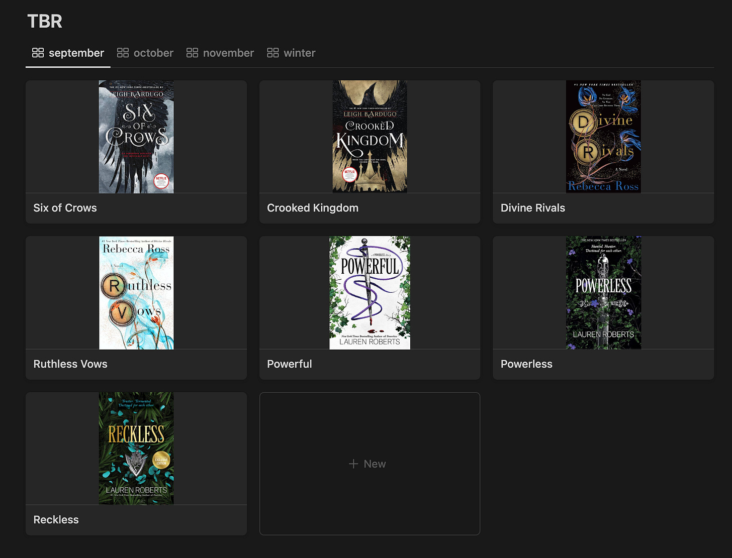
Task: Switch to the november tab
Action: point(220,53)
